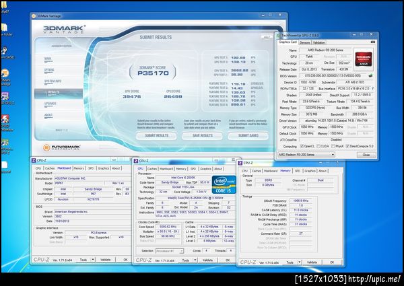Click the HELP button in 3DMark Vantage
Image resolution: width=404 pixels, height=286 pixels.
coord(267,37)
